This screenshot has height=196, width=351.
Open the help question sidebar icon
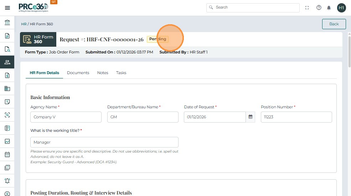(7, 167)
